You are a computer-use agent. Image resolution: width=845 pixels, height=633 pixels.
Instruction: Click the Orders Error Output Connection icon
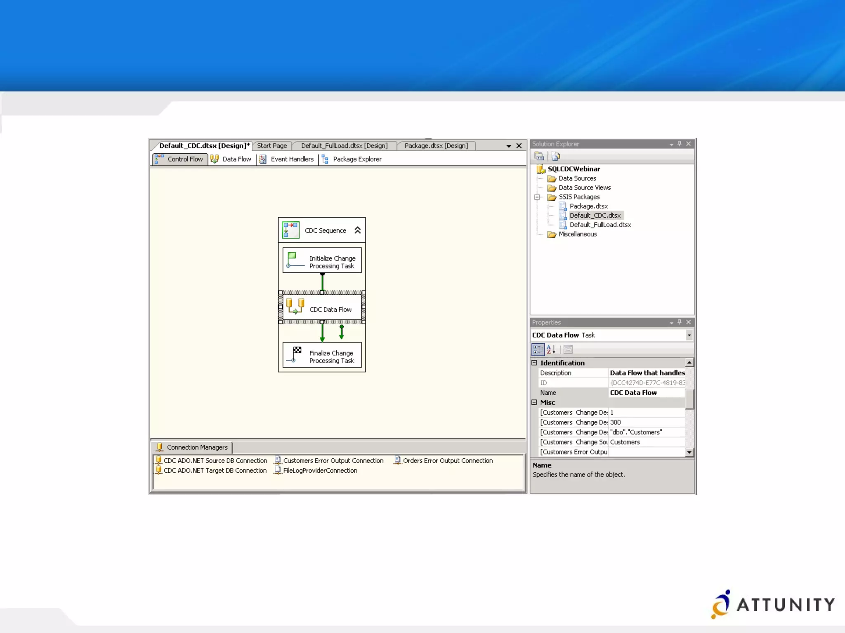coord(397,460)
